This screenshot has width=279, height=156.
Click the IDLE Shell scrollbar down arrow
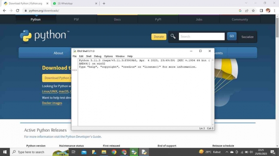(x=212, y=125)
